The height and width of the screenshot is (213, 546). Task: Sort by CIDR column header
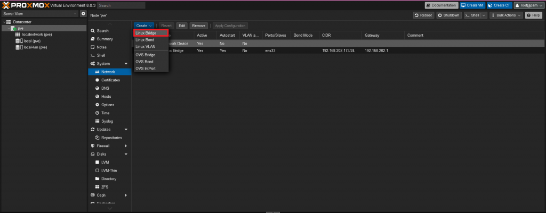(340, 36)
